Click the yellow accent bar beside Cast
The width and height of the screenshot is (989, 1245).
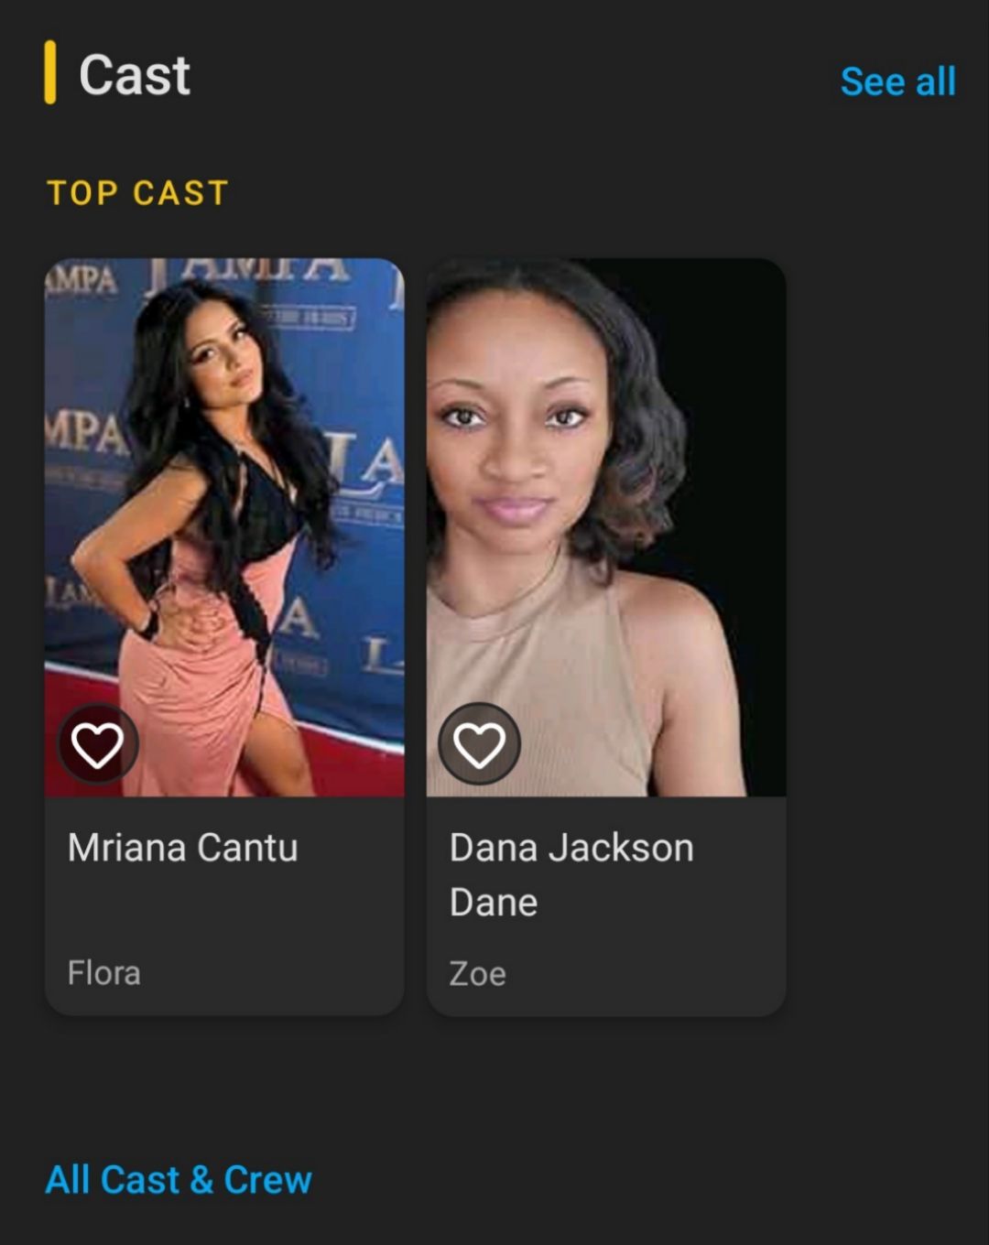click(50, 72)
